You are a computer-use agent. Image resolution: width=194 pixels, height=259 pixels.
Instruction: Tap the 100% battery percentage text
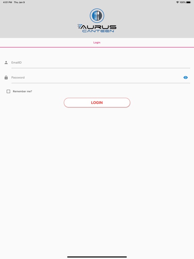coord(183,2)
